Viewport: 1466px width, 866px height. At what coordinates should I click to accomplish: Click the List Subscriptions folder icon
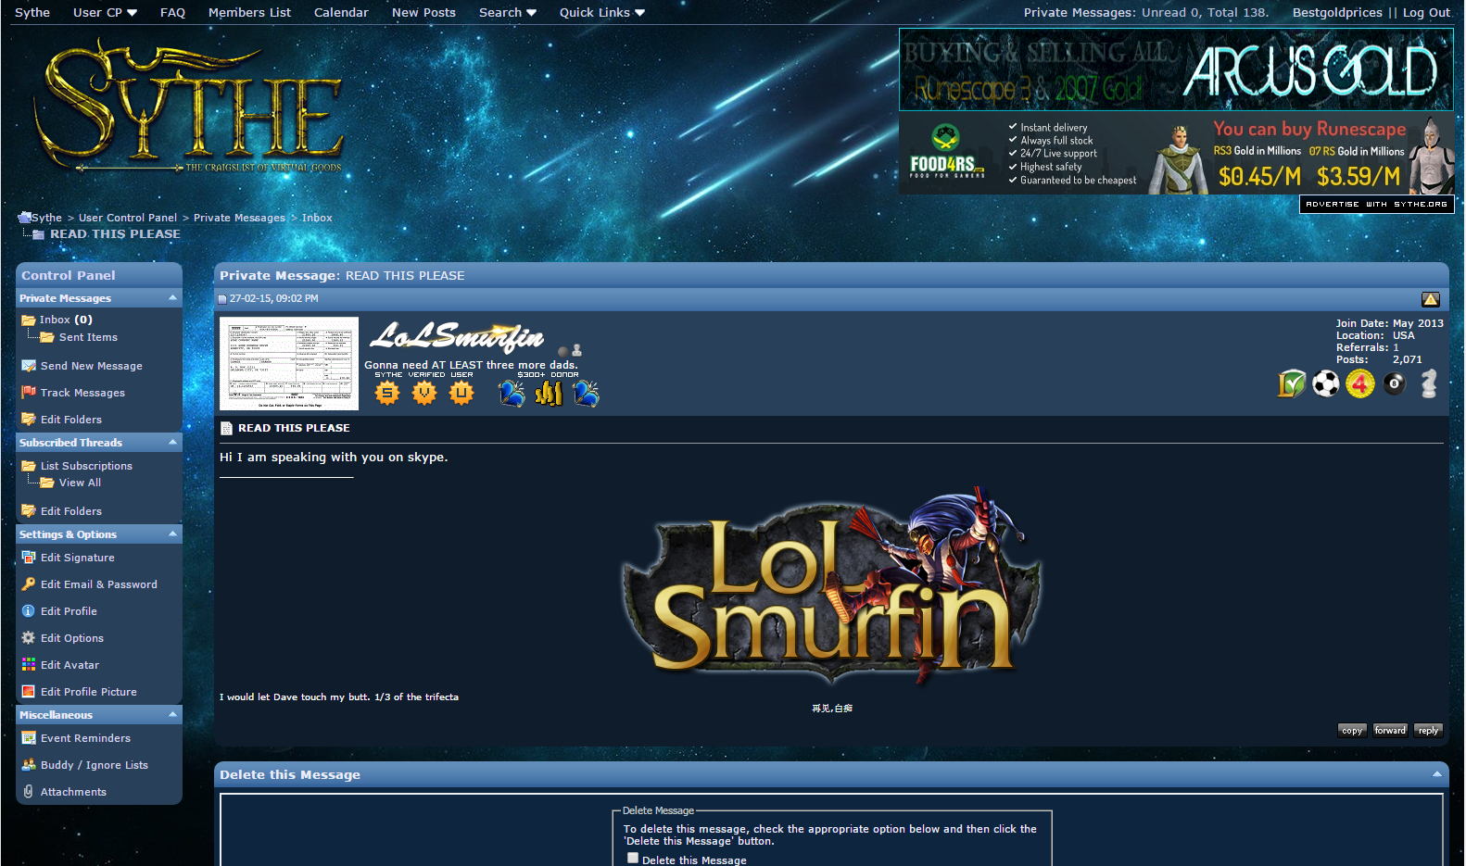point(29,466)
